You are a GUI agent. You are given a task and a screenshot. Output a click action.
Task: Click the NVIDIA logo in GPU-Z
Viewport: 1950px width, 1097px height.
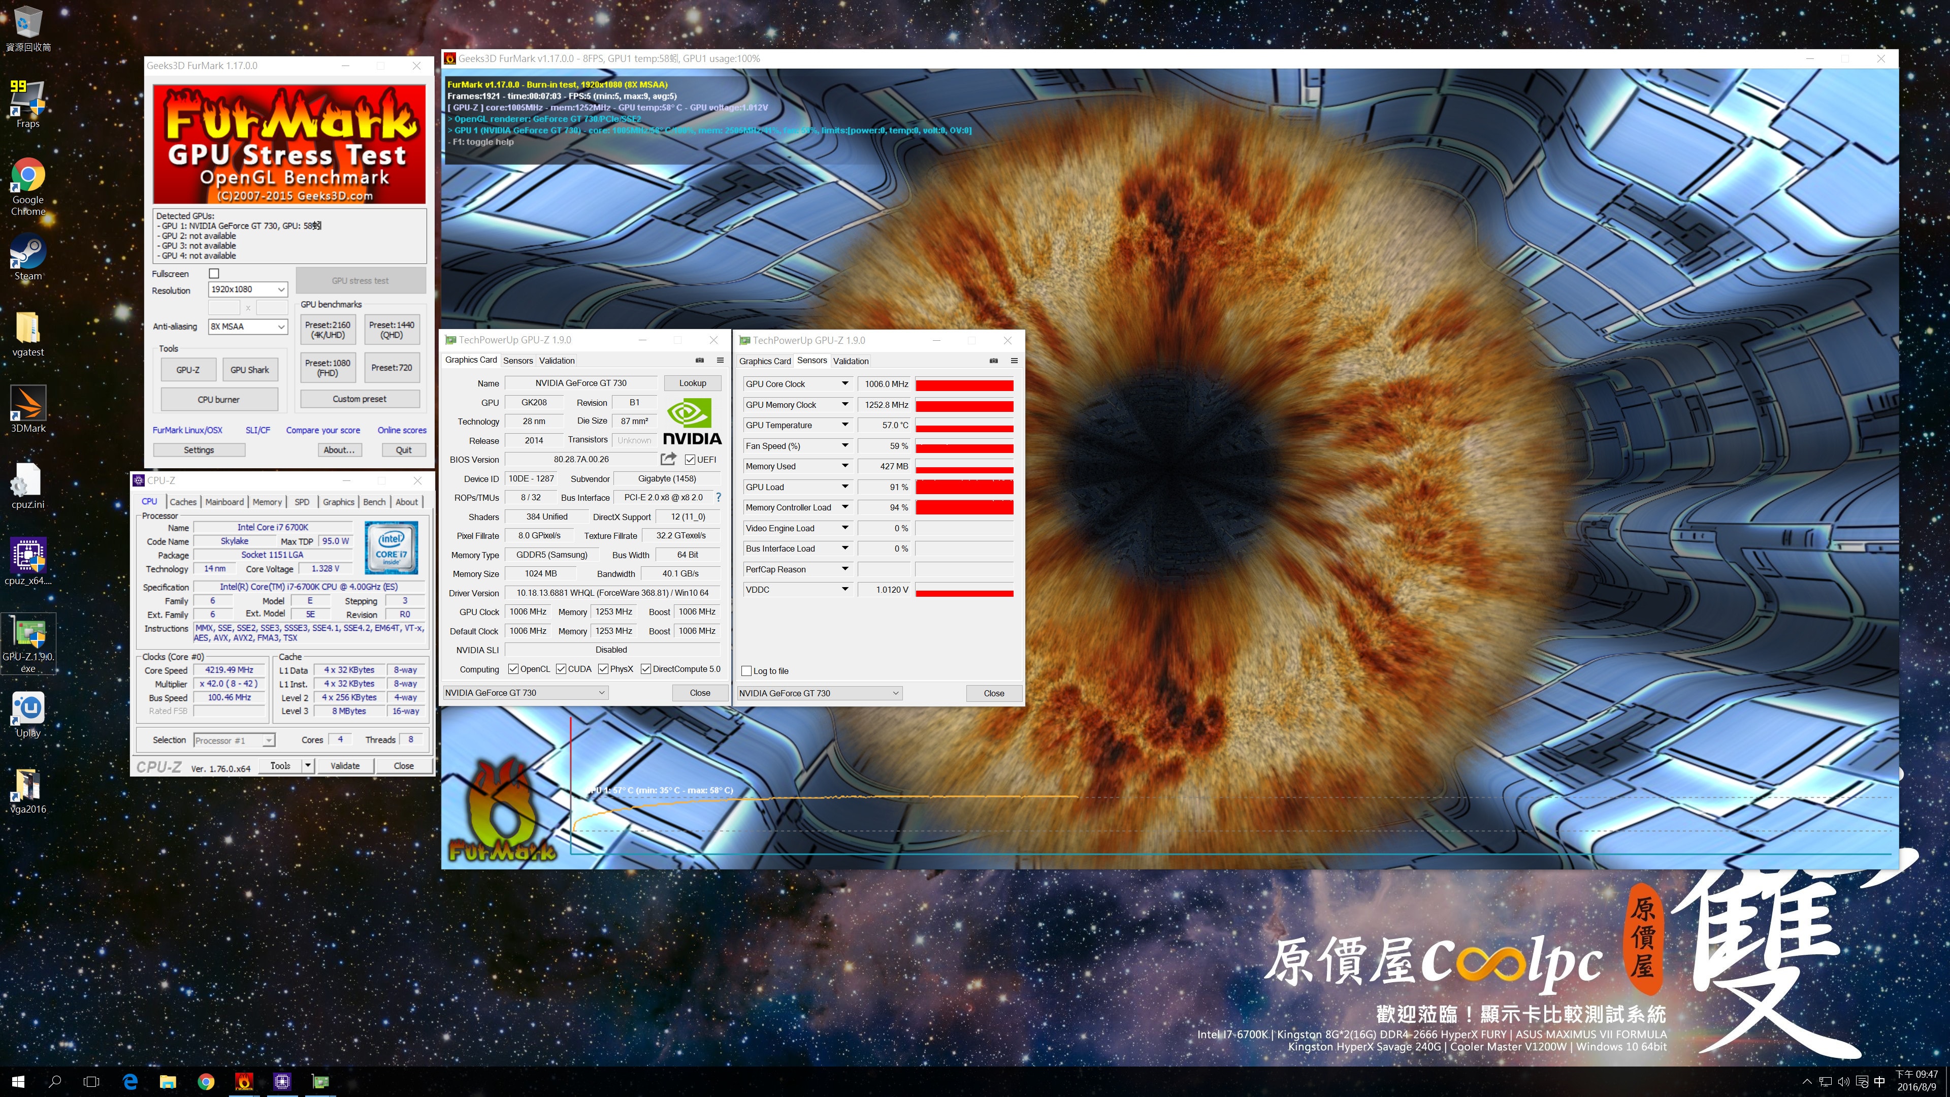(692, 422)
